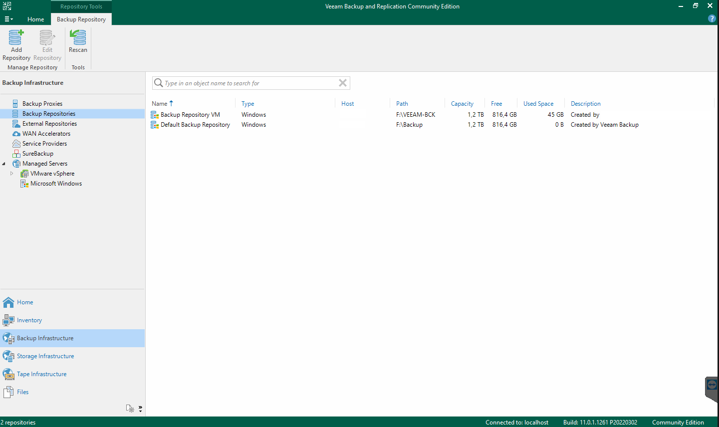Select Microsoft Windows tree item
The image size is (719, 427).
pyautogui.click(x=56, y=184)
